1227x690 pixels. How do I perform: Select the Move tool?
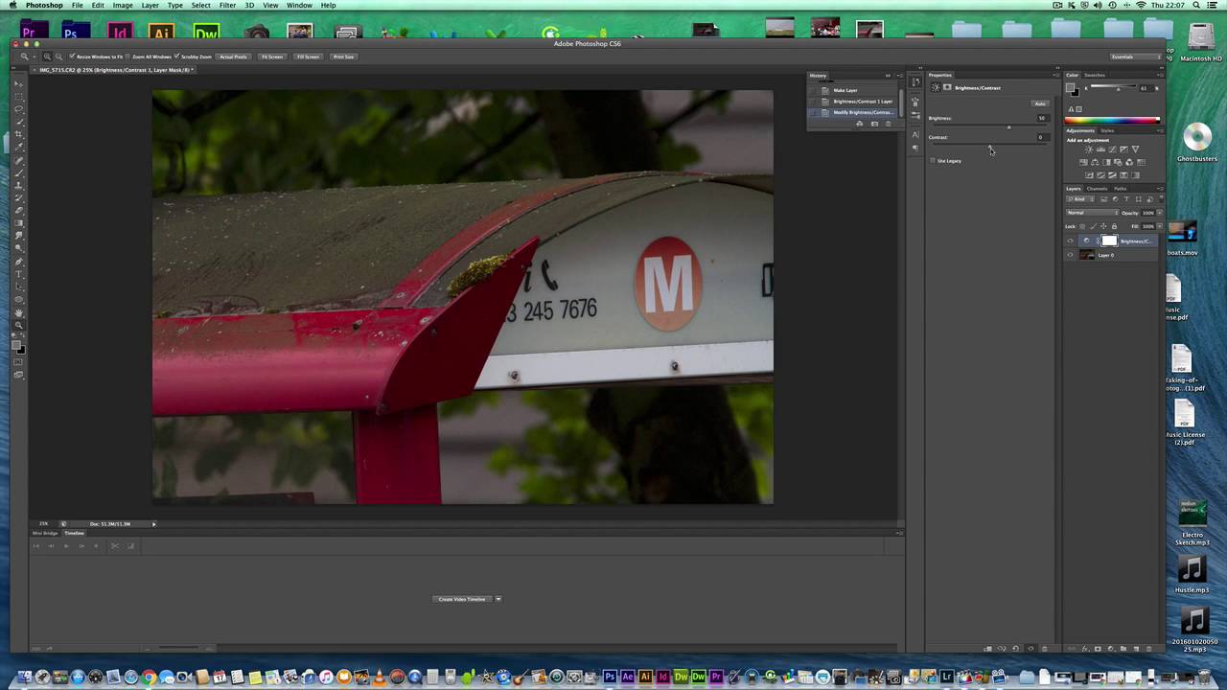pos(18,83)
